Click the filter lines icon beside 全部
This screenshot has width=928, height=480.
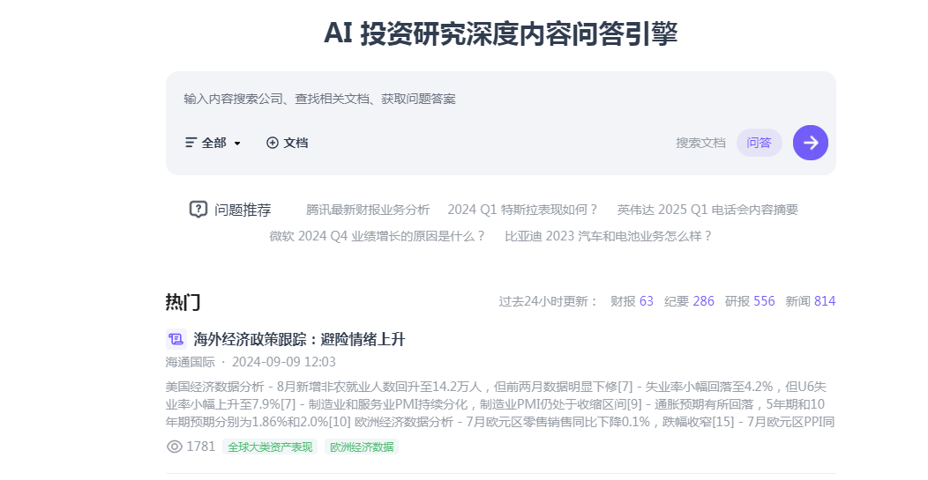tap(191, 143)
